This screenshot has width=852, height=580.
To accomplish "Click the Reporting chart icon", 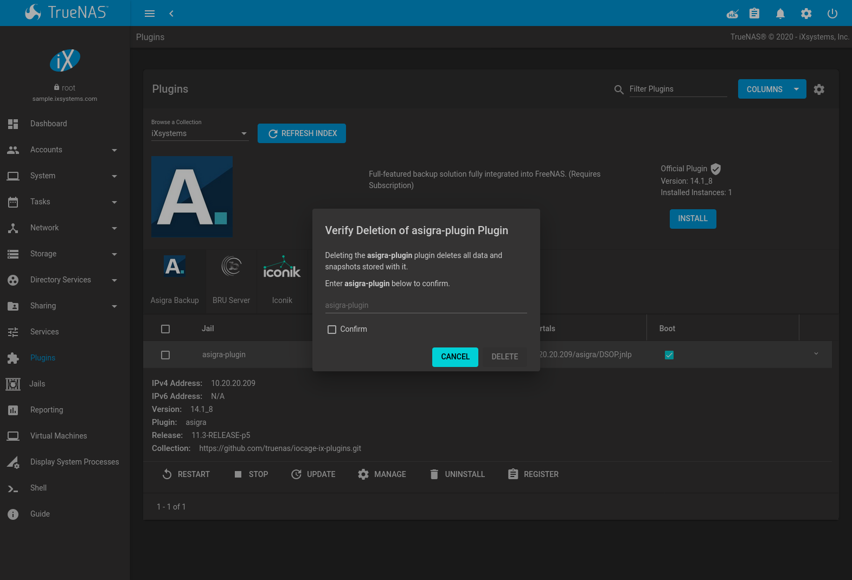I will tap(13, 410).
